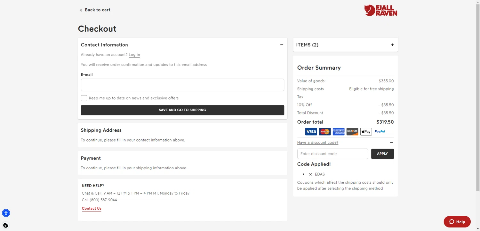This screenshot has width=480, height=231.
Task: Collapse the Contact Information section
Action: [x=282, y=45]
